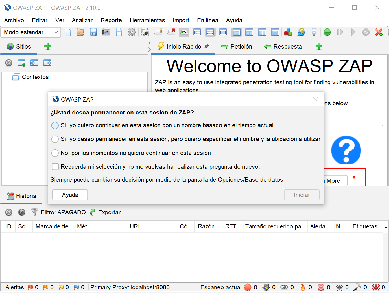Click the Etiquetas column header

pyautogui.click(x=365, y=226)
